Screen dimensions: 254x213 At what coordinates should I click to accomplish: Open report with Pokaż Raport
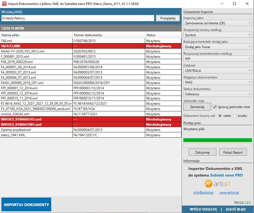click(233, 152)
